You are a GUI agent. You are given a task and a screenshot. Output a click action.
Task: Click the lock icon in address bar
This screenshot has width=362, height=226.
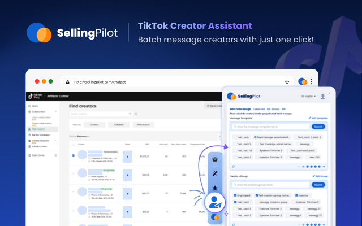[68, 82]
